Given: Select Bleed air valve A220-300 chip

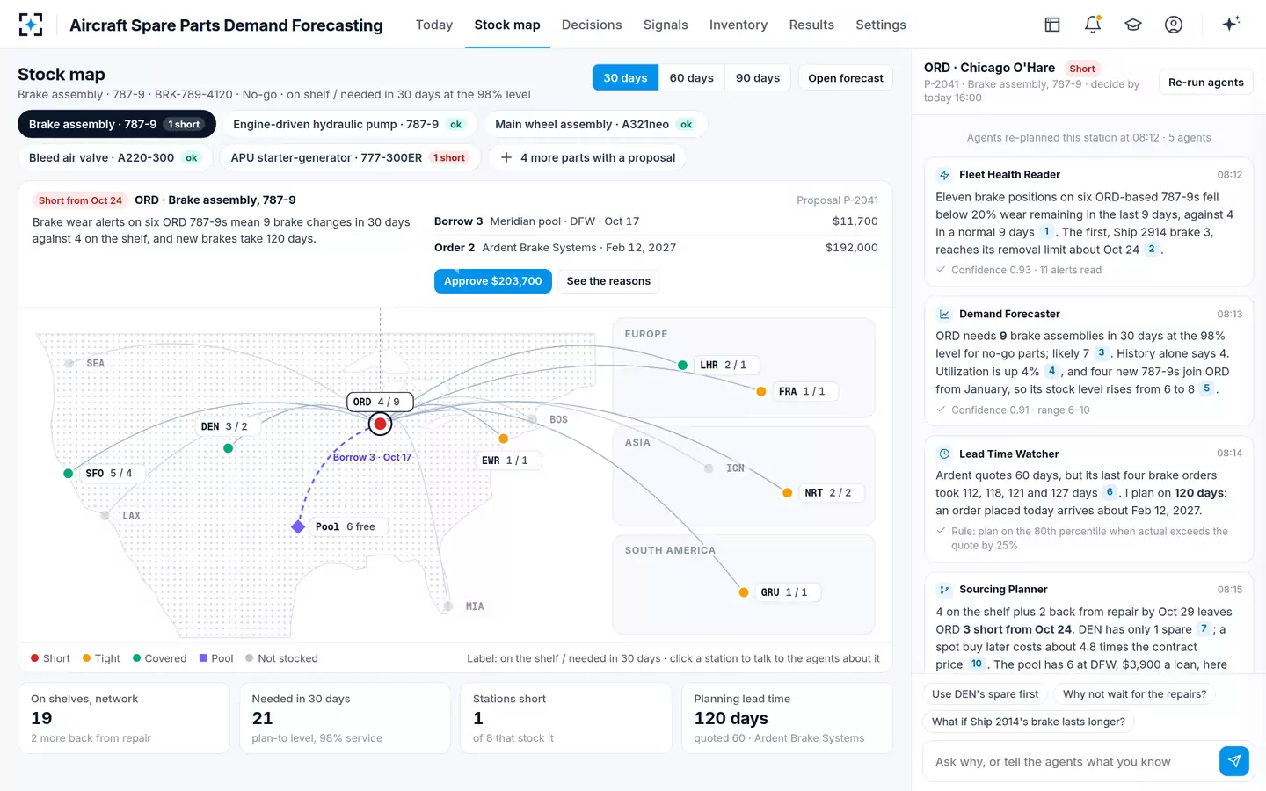Looking at the screenshot, I should 114,157.
